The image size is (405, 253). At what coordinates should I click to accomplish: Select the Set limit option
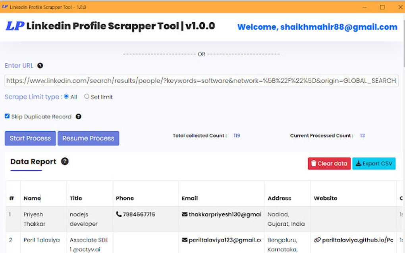tap(86, 96)
